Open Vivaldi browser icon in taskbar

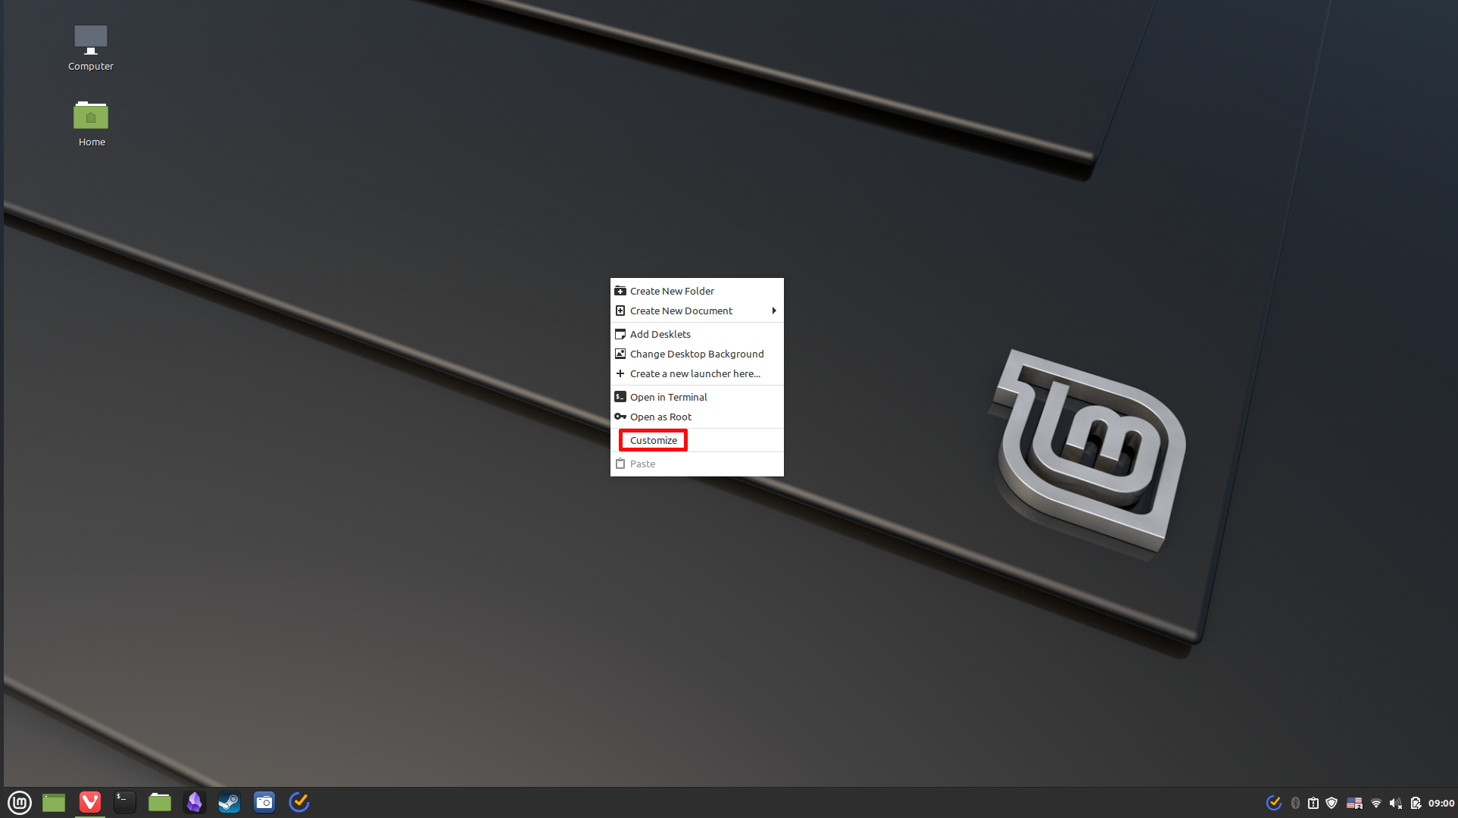[89, 802]
